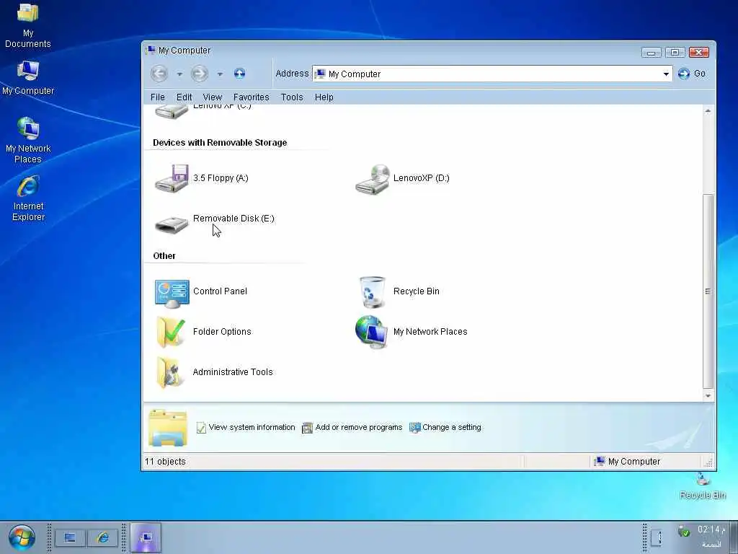Image resolution: width=738 pixels, height=554 pixels.
Task: Open the Tools menu
Action: tap(292, 97)
